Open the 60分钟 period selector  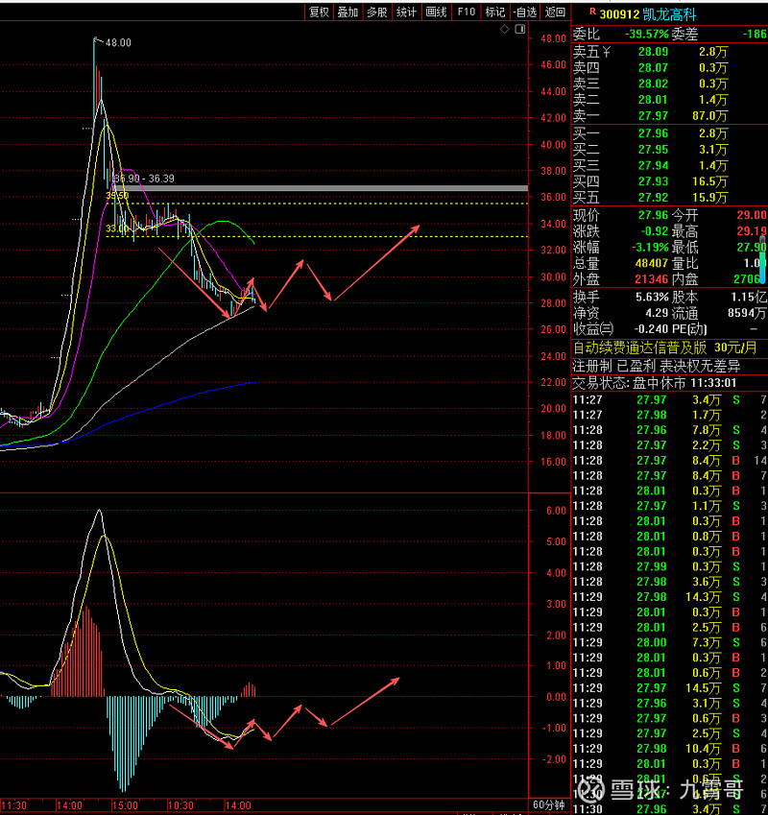[x=548, y=804]
